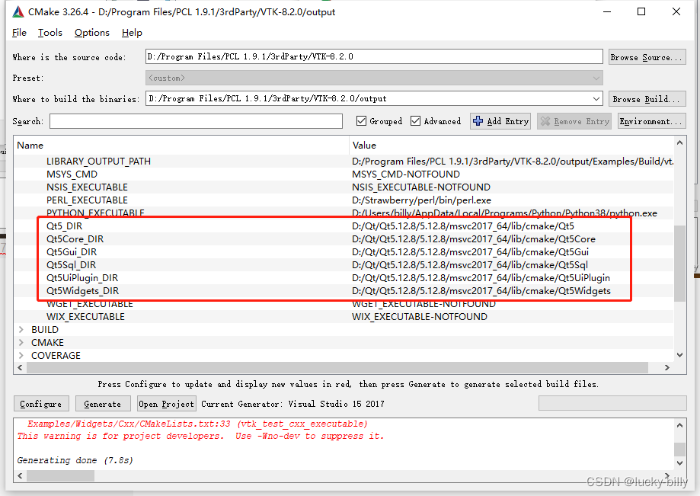Toggle the Advanced checkbox
This screenshot has height=496, width=700.
coord(416,121)
